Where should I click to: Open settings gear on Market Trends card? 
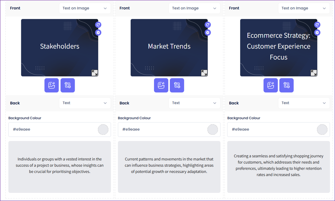click(x=208, y=33)
